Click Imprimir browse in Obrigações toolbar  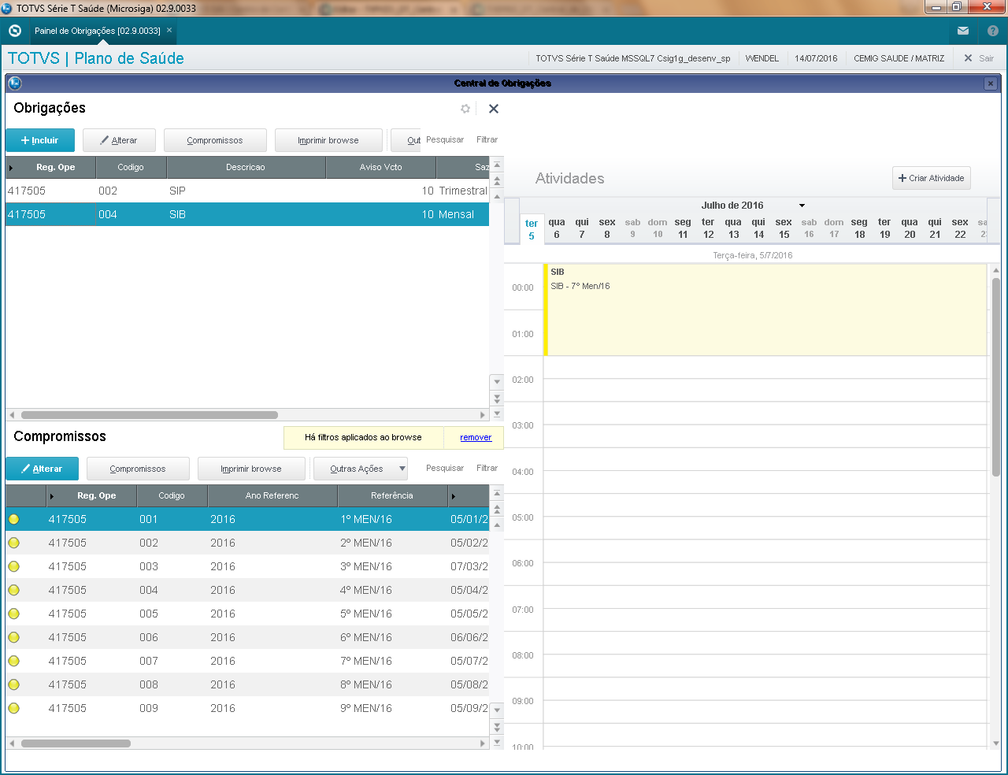coord(328,140)
